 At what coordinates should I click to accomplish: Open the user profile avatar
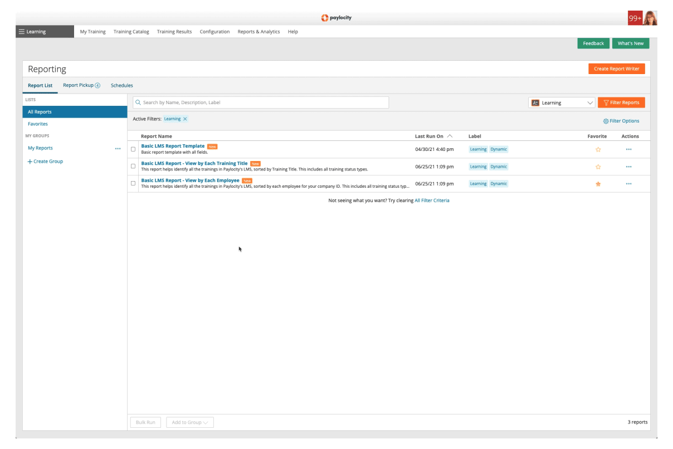pos(651,18)
